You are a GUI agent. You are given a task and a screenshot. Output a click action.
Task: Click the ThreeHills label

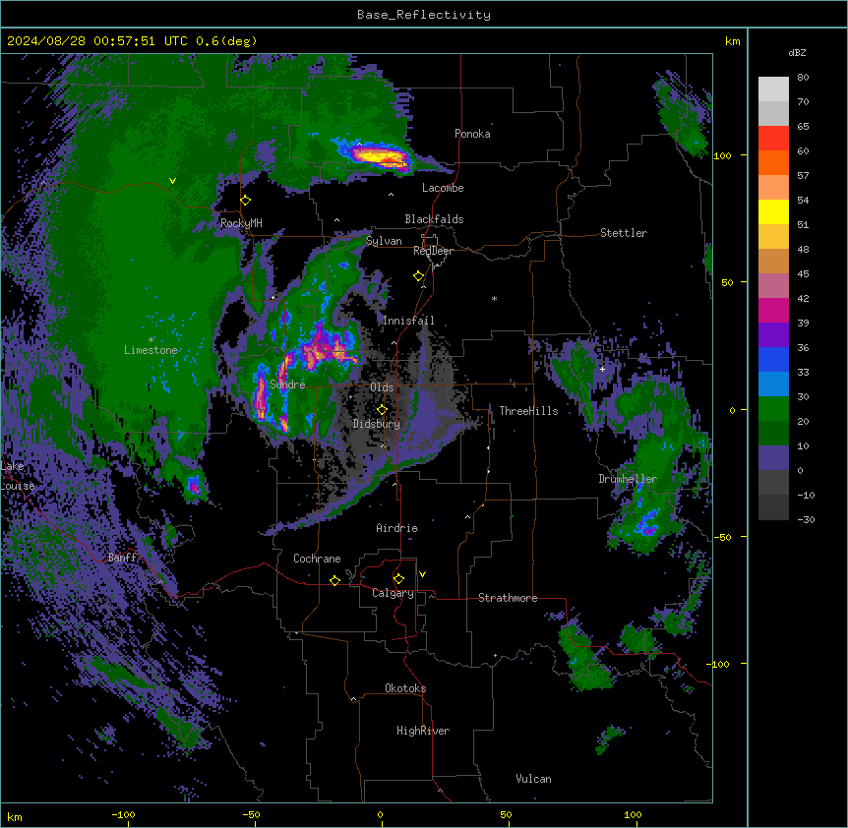point(528,411)
